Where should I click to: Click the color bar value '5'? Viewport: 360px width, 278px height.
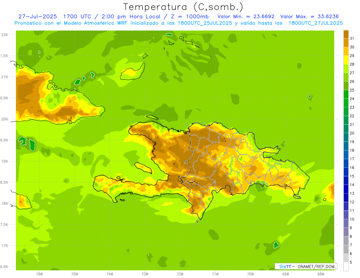[x=351, y=262]
